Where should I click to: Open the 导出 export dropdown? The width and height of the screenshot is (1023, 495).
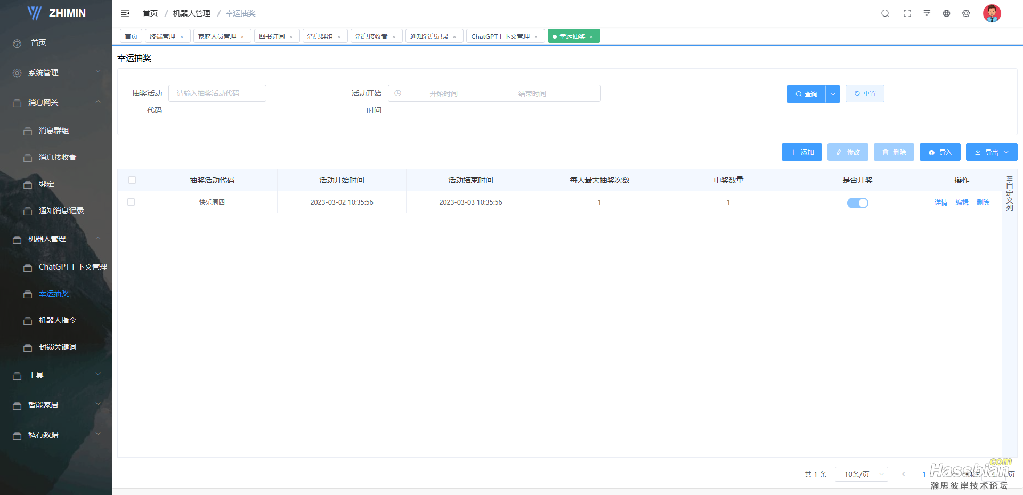tap(992, 152)
